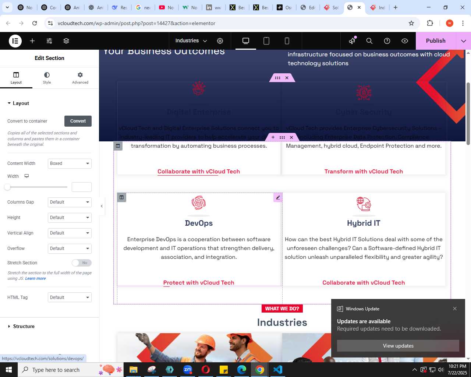Preview changes with the eye icon
Viewport: 471px width, 377px height.
405,41
